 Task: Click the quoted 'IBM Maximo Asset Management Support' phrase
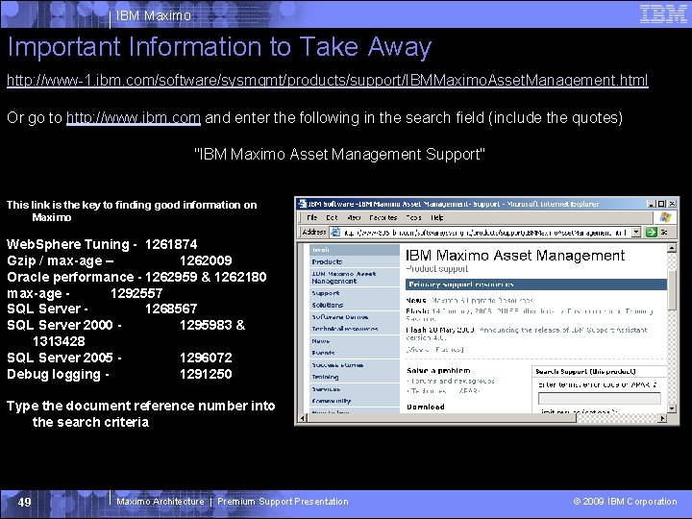pos(340,155)
